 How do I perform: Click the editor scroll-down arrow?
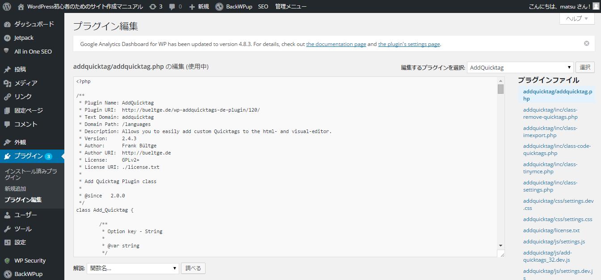tap(500, 246)
